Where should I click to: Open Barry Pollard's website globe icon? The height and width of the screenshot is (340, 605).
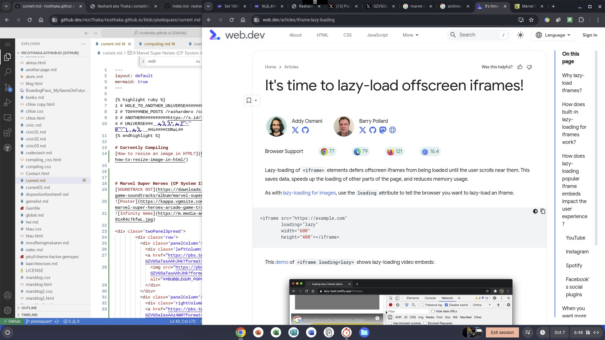coord(392,130)
